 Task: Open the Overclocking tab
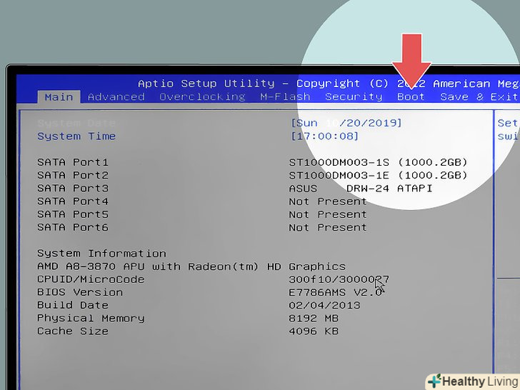pyautogui.click(x=202, y=97)
